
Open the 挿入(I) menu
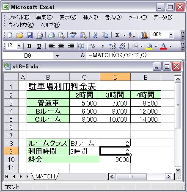91,17
